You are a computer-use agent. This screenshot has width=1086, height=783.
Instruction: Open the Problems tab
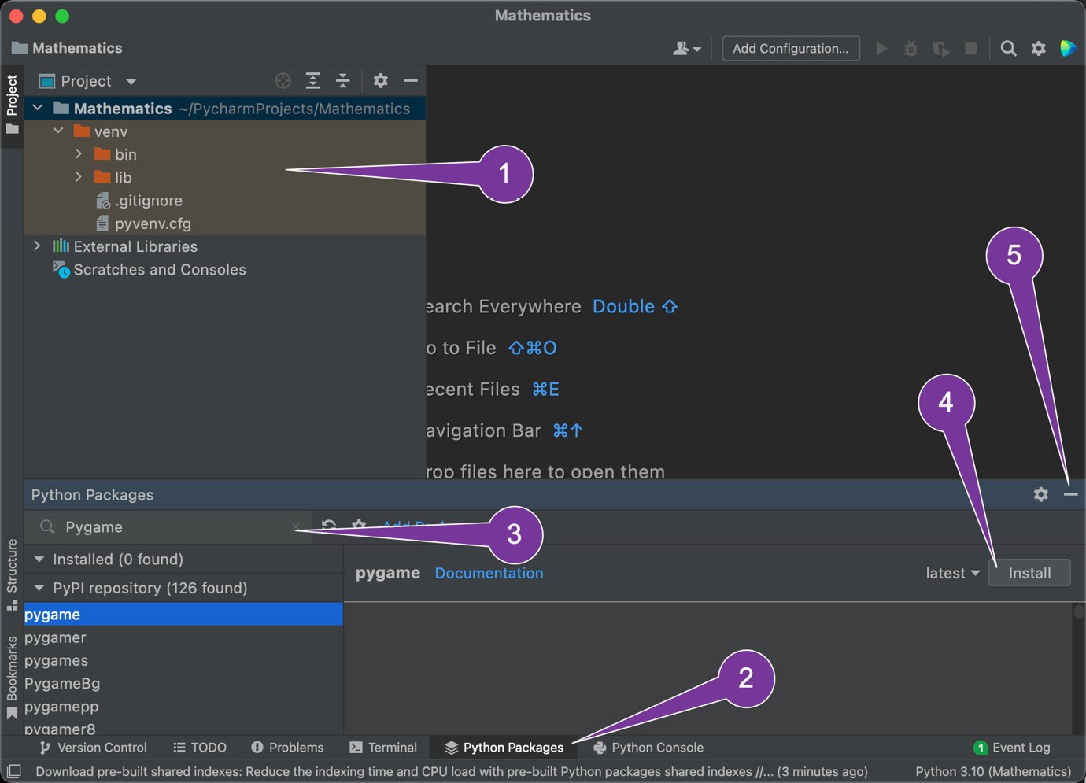pos(287,748)
